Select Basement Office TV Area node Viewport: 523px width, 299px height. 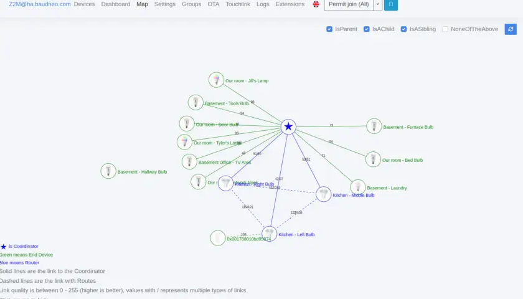(189, 161)
